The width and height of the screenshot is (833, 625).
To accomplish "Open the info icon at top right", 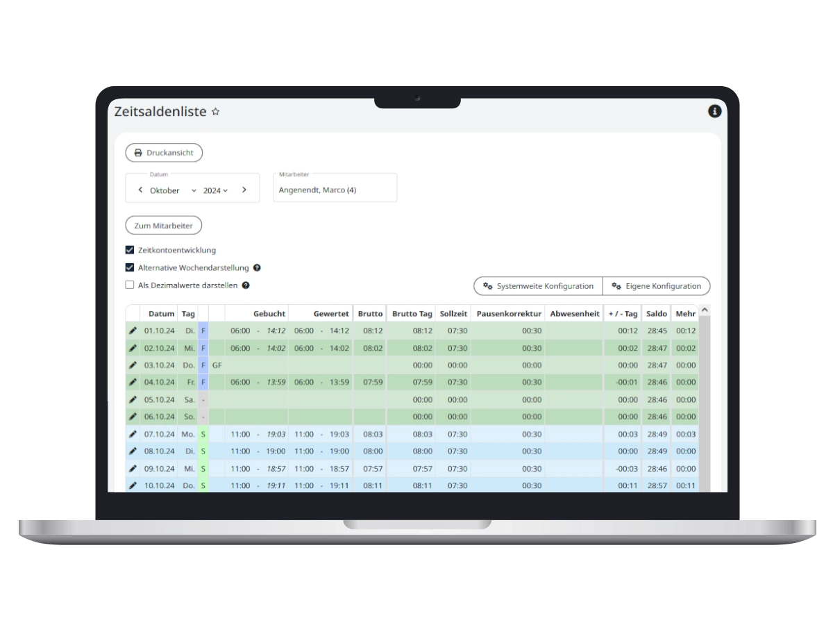I will pyautogui.click(x=714, y=111).
